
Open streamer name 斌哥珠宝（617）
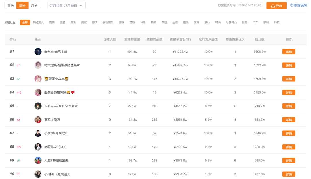pyautogui.click(x=55, y=147)
